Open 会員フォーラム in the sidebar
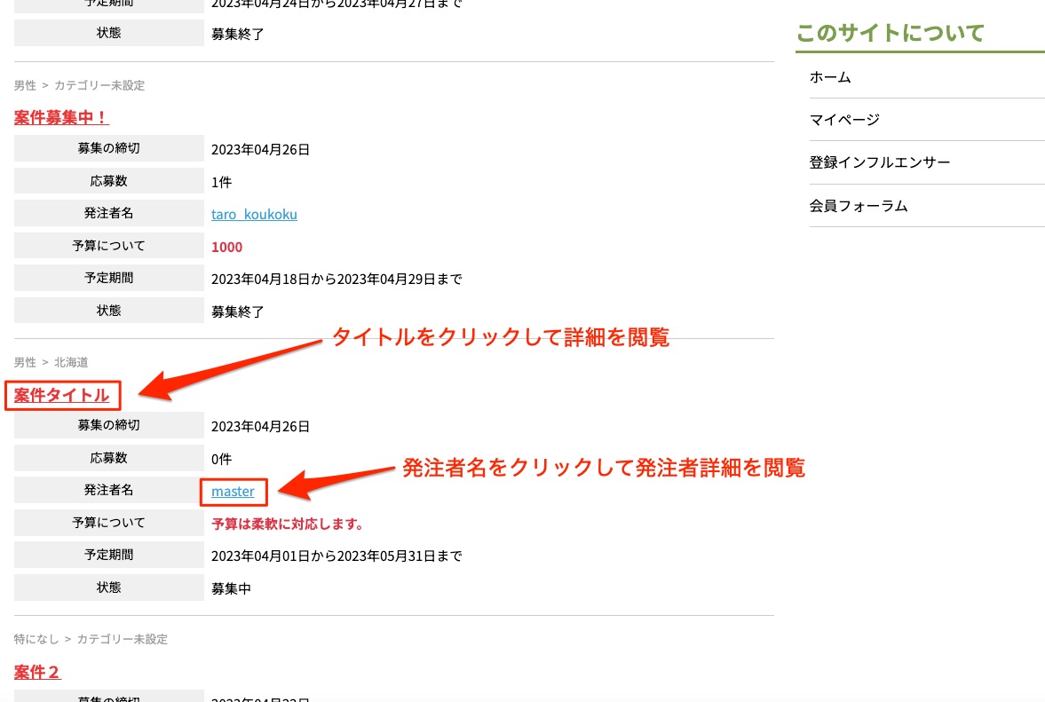Image resolution: width=1045 pixels, height=702 pixels. [x=858, y=206]
